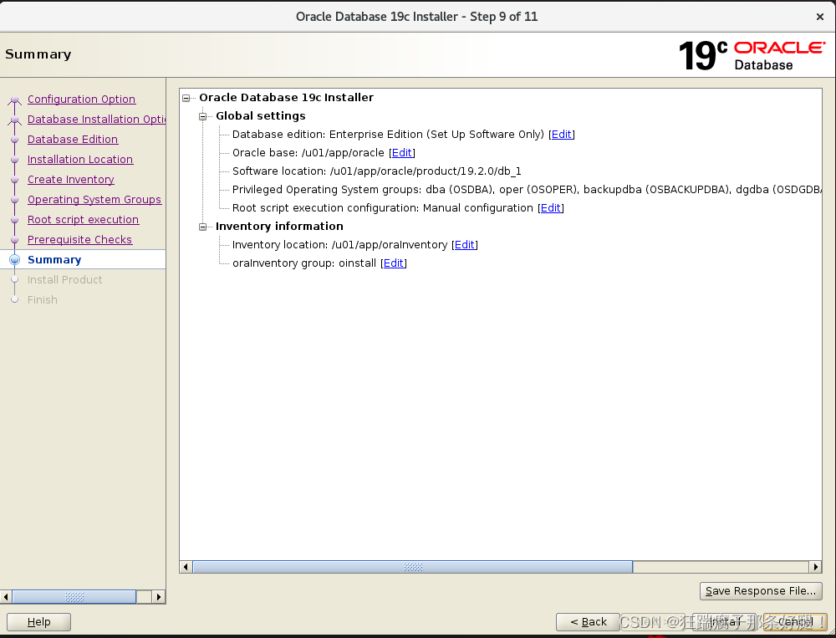The width and height of the screenshot is (836, 638).
Task: Navigate to the Configuration Option step
Action: 81,99
